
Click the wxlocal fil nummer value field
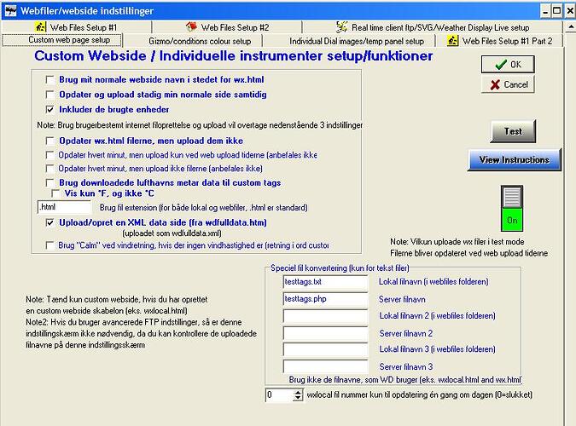pos(280,394)
